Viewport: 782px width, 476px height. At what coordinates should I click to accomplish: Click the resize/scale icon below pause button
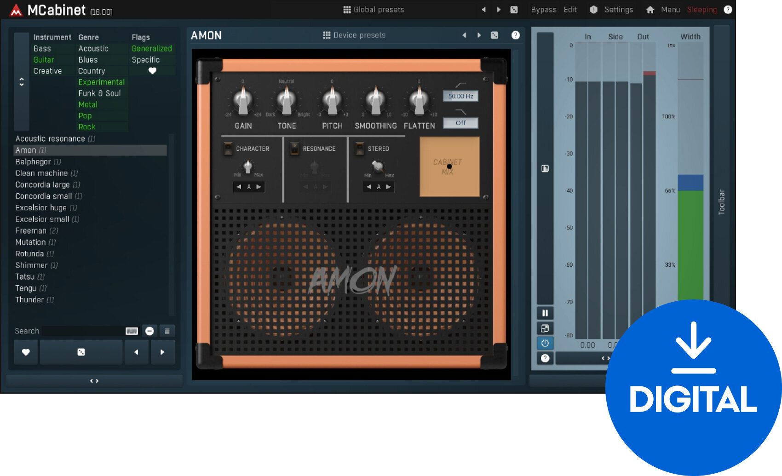(545, 328)
